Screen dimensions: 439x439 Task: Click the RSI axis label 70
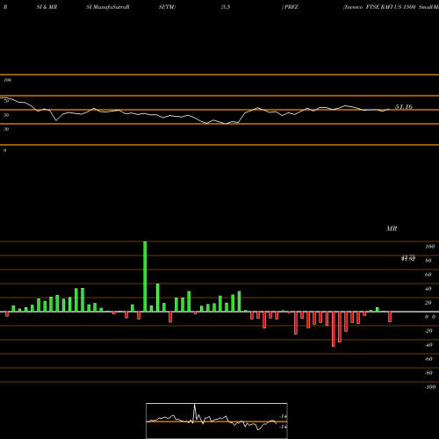tap(6, 101)
